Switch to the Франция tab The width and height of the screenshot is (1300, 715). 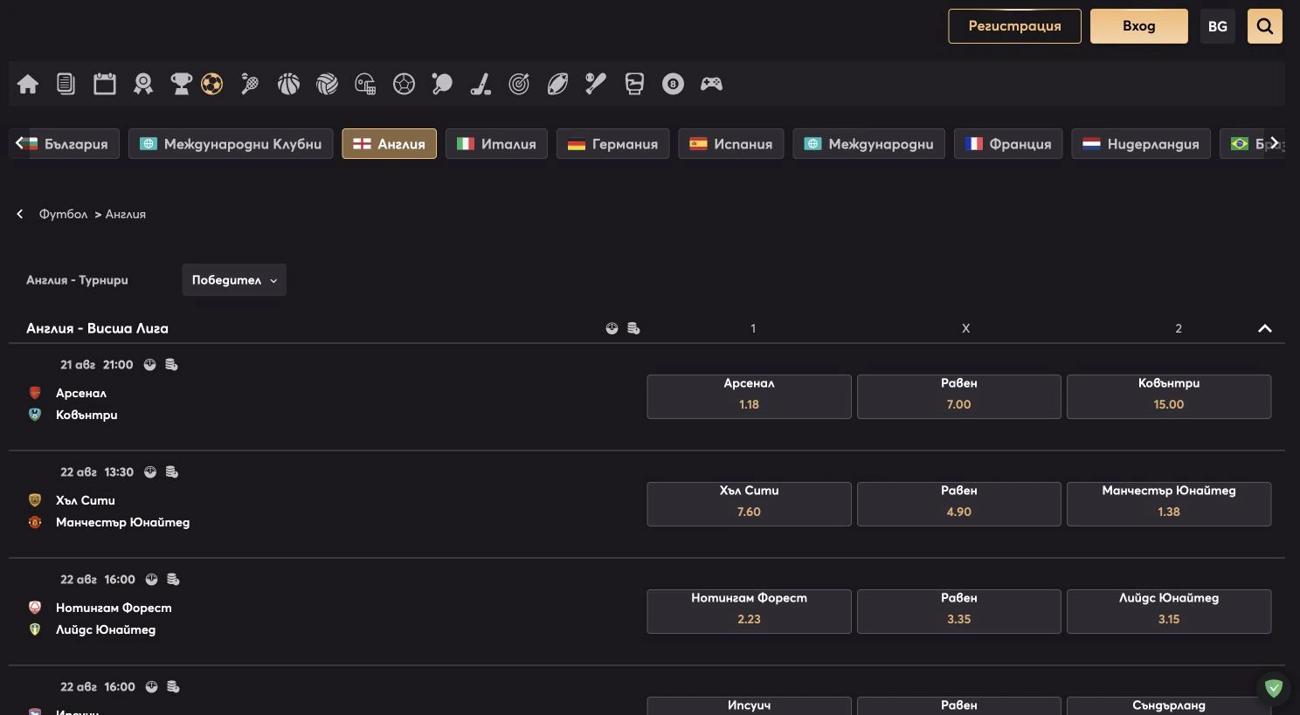1008,144
